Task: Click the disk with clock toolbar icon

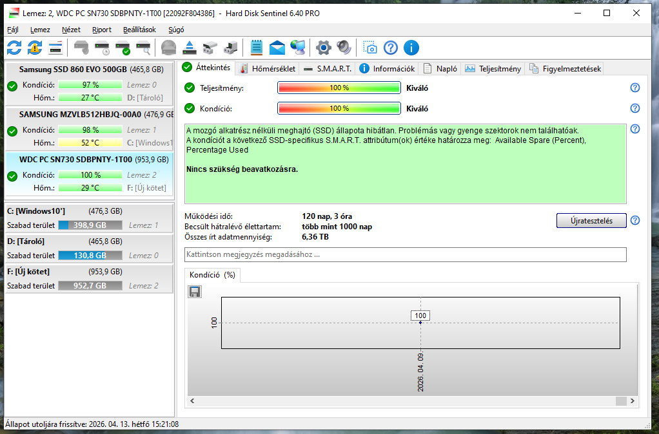Action: [102, 48]
